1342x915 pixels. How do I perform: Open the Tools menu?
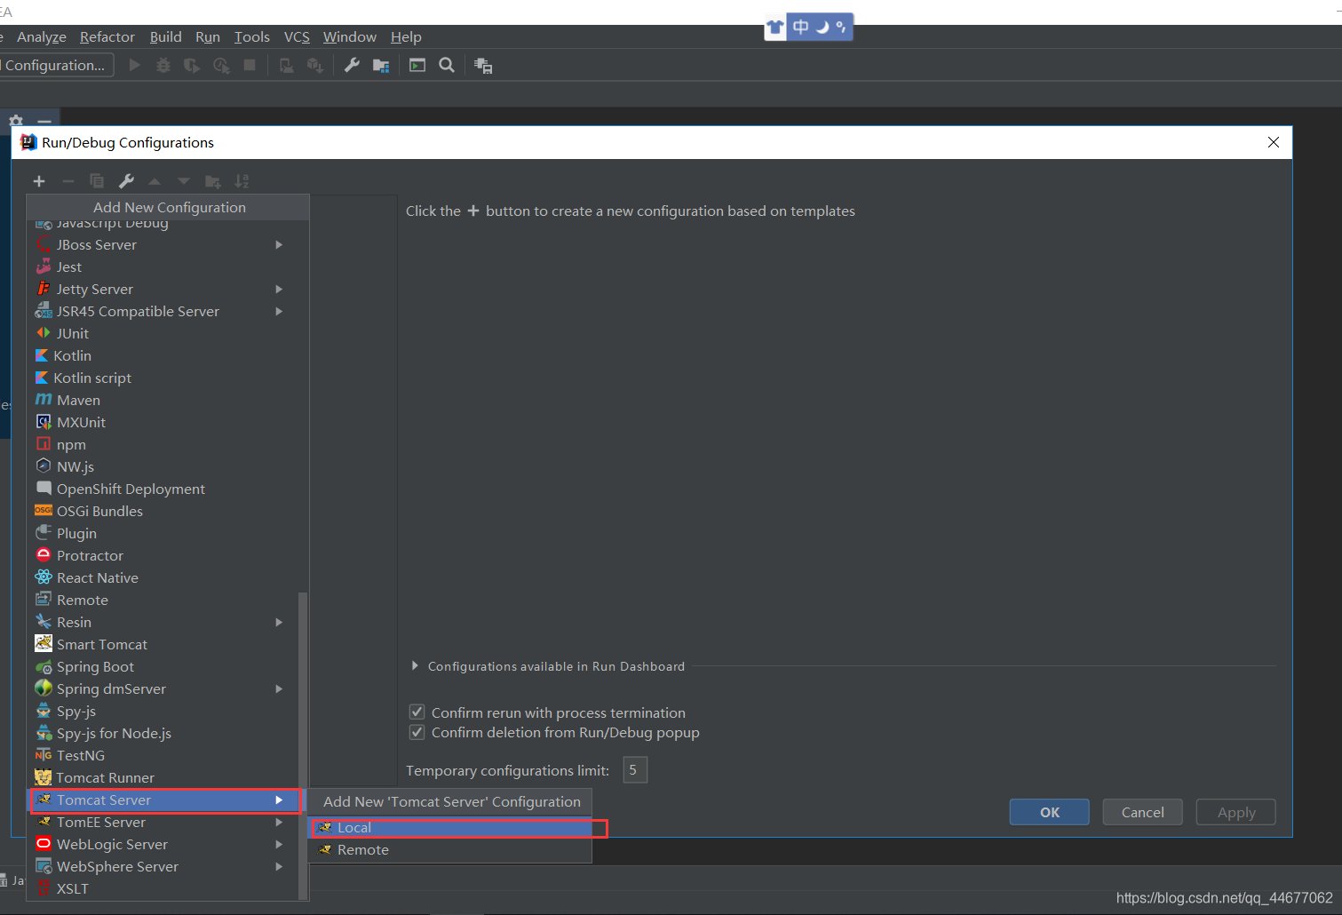[x=252, y=36]
